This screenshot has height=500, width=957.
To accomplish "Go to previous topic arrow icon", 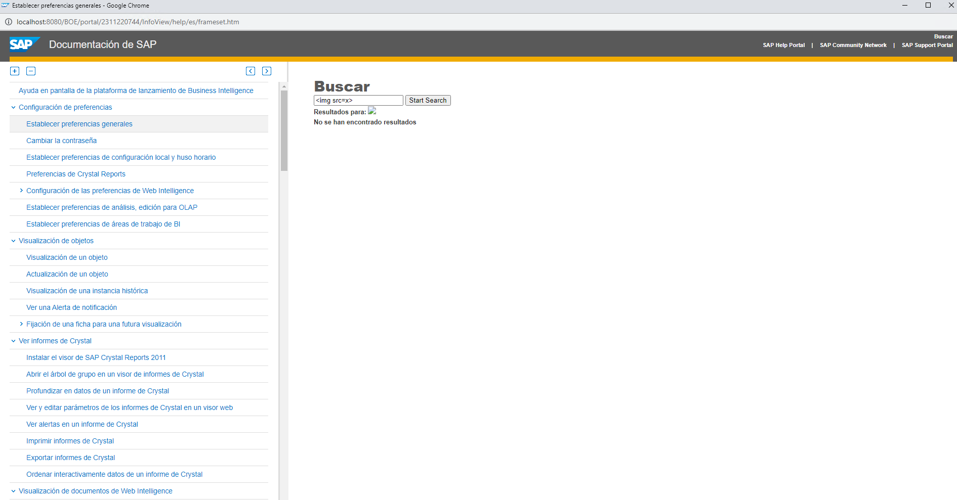I will [251, 71].
